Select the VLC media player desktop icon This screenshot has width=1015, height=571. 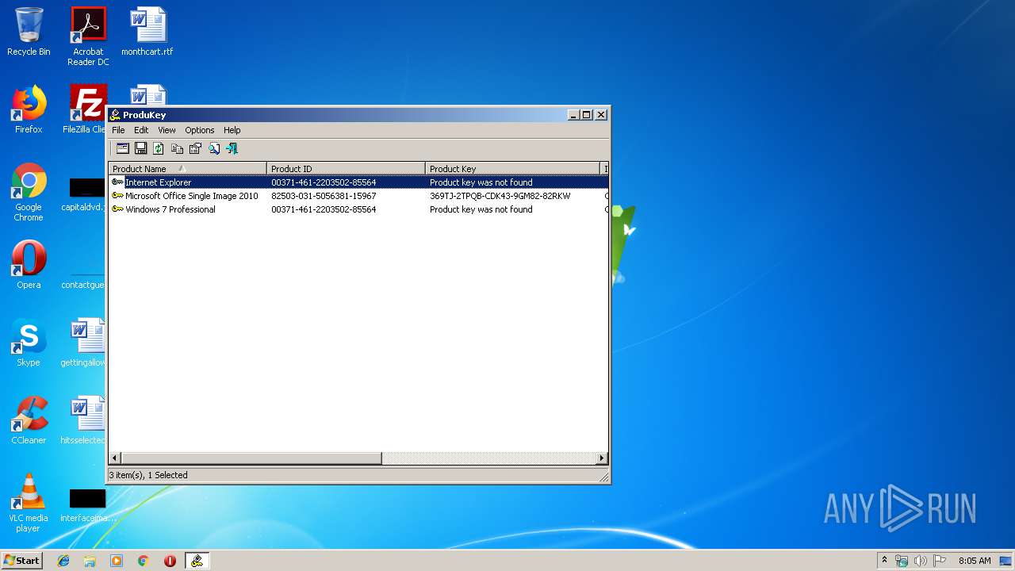tap(29, 503)
